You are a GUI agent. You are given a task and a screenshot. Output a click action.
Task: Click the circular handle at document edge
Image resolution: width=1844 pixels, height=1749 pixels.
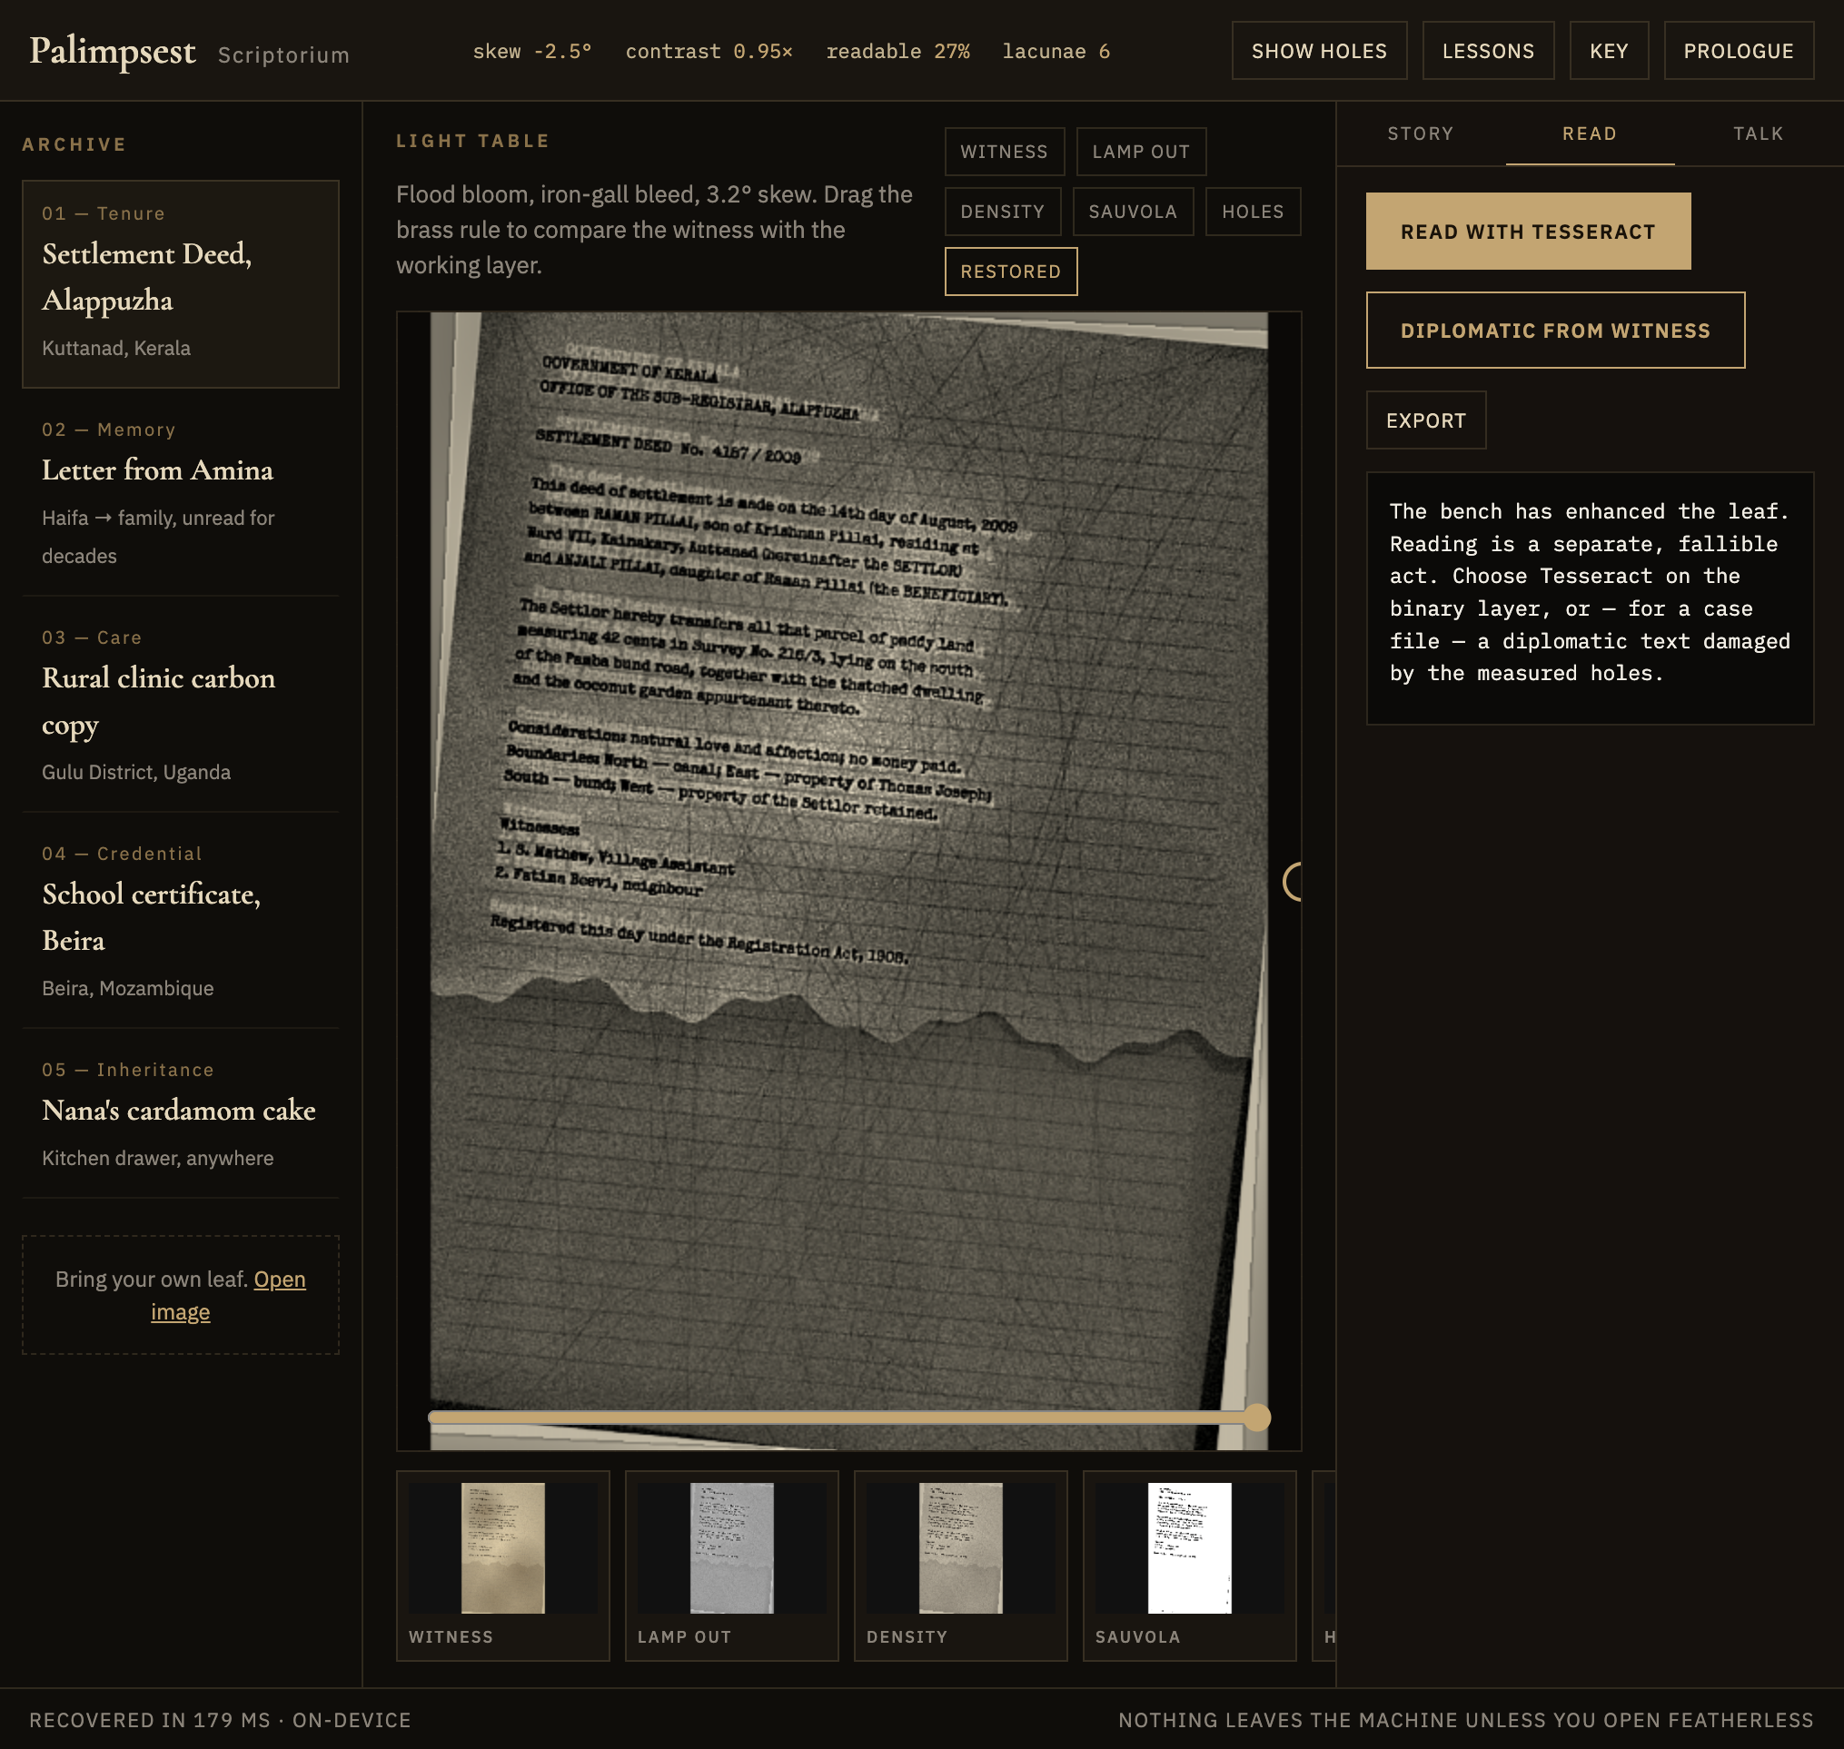click(1292, 881)
